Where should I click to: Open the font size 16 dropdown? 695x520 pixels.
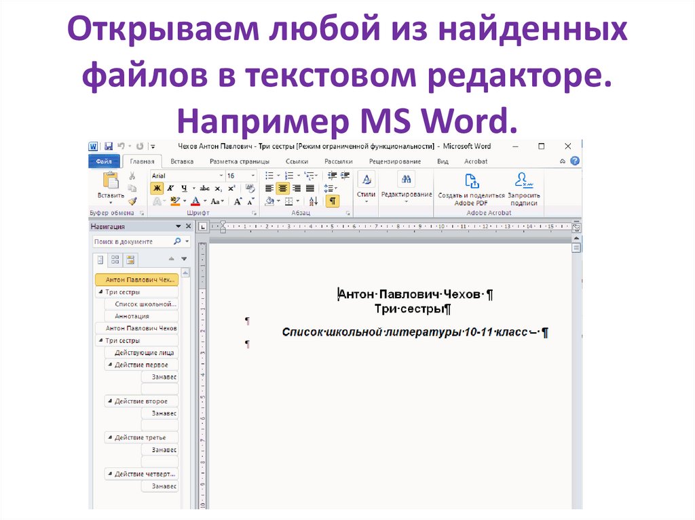pyautogui.click(x=252, y=176)
